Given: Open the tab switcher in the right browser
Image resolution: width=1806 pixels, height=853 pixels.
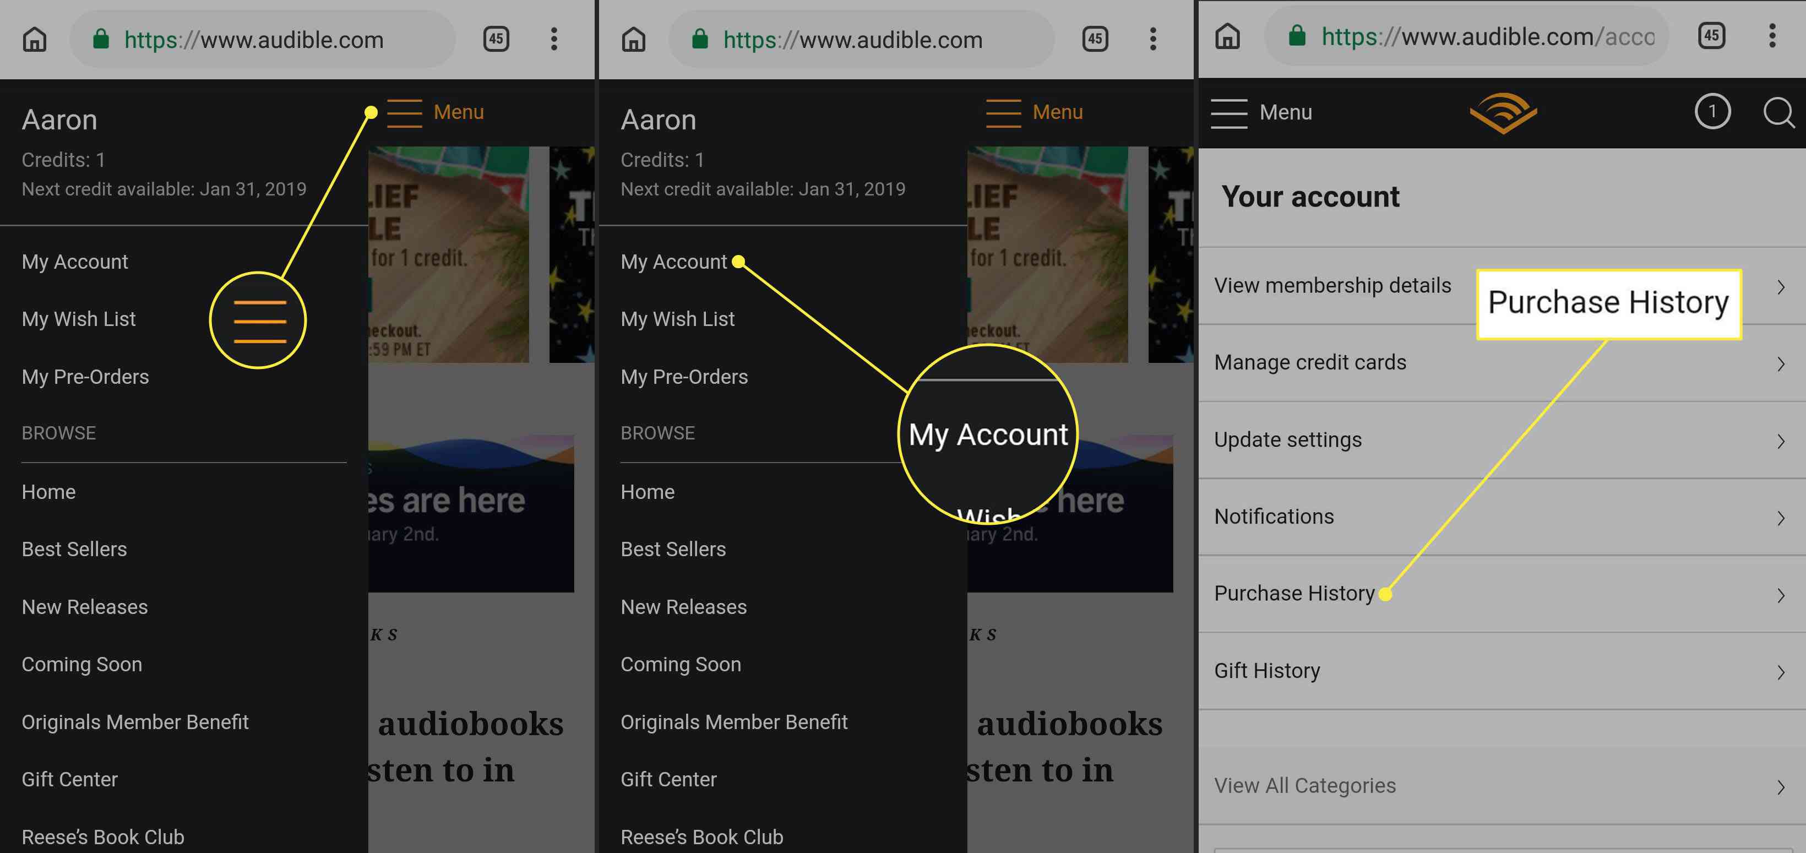Looking at the screenshot, I should point(1711,35).
